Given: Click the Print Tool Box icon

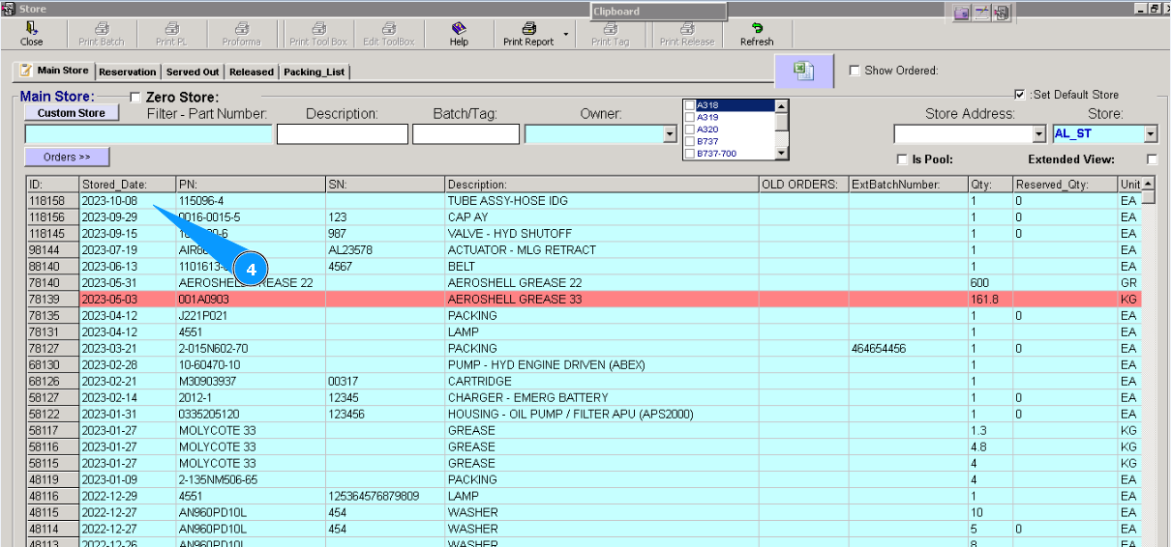Looking at the screenshot, I should coord(318,34).
